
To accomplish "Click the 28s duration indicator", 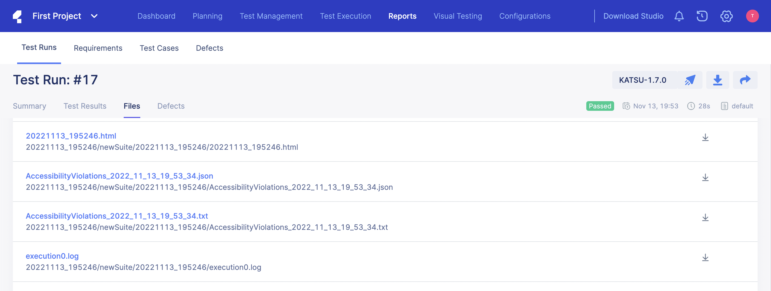I will pyautogui.click(x=699, y=106).
